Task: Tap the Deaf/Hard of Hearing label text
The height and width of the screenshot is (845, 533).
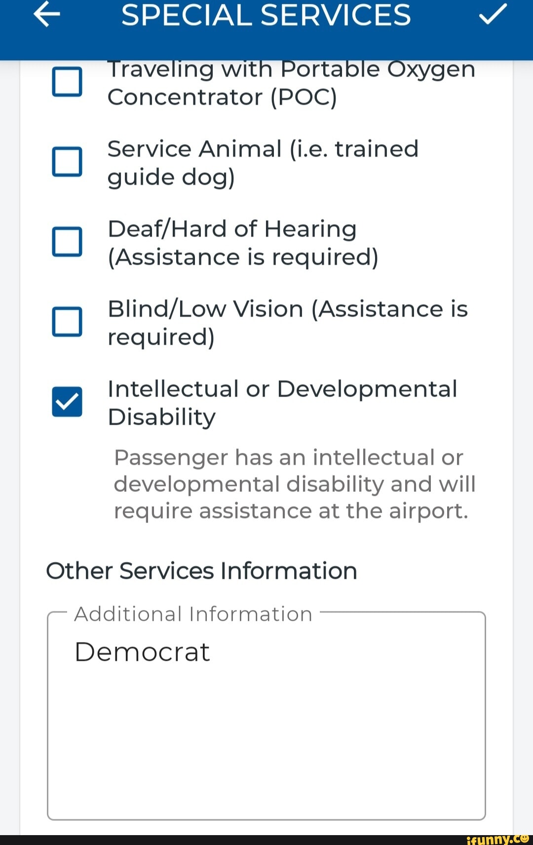Action: [x=243, y=242]
